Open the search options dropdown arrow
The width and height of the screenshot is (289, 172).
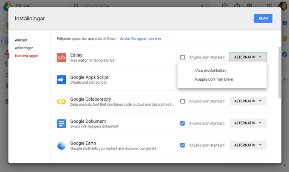202,6
